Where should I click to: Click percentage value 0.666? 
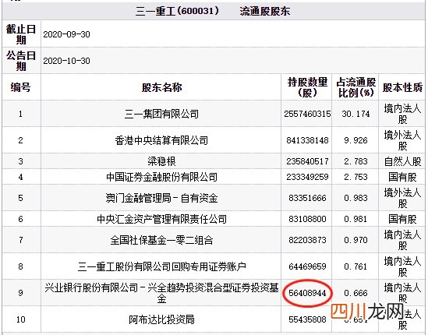[355, 293]
